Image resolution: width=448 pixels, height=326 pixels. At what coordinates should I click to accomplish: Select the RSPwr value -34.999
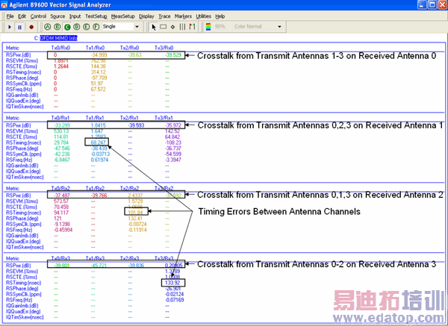tap(99, 55)
